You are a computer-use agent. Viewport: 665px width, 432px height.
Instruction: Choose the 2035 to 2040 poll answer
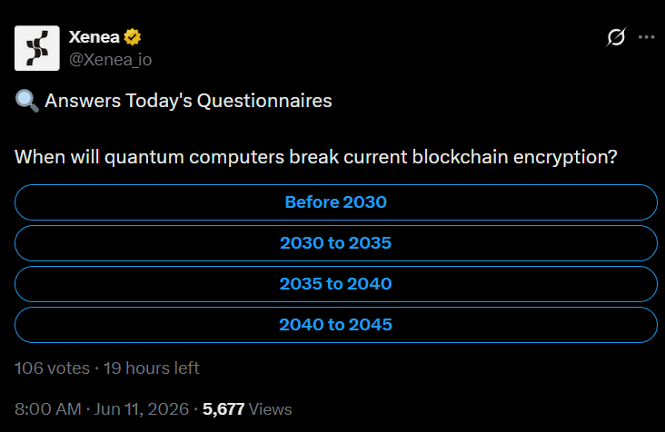point(336,284)
